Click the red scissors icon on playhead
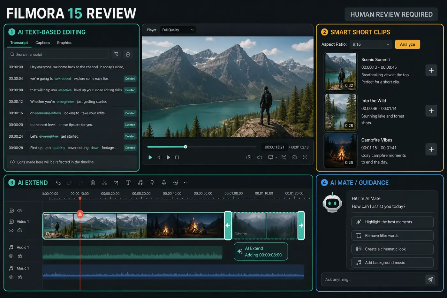This screenshot has height=298, width=447. [x=80, y=214]
